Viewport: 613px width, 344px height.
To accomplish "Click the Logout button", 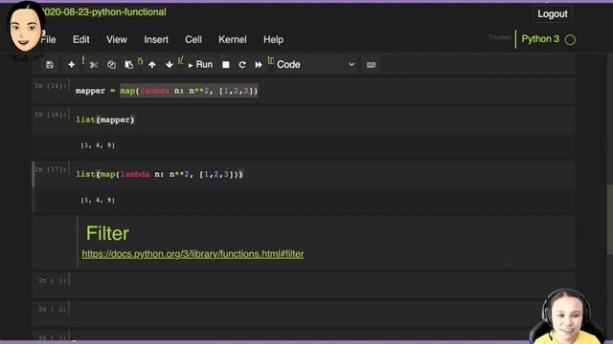I will [x=553, y=14].
